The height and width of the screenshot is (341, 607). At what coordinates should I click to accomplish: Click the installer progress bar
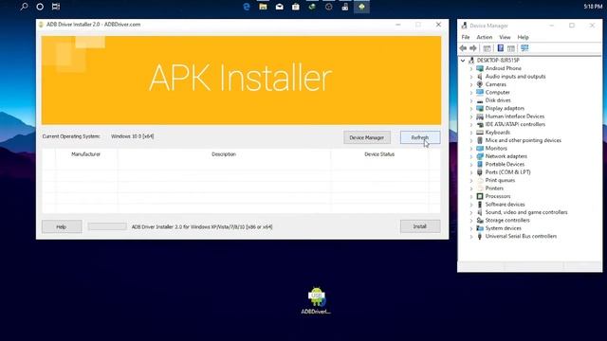point(107,226)
